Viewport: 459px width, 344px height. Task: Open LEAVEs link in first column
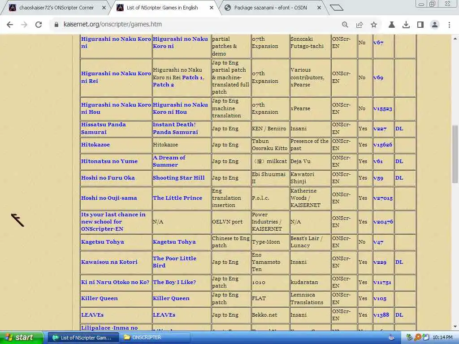tap(92, 315)
